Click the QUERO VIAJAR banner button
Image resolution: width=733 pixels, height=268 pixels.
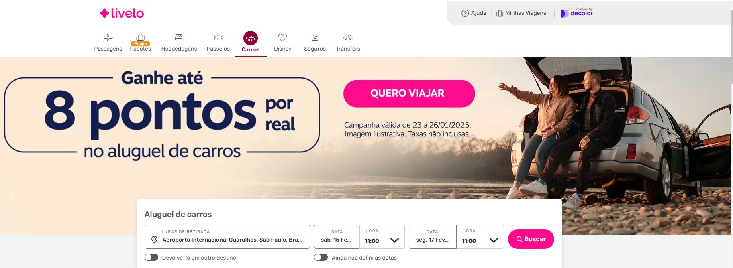tap(409, 93)
